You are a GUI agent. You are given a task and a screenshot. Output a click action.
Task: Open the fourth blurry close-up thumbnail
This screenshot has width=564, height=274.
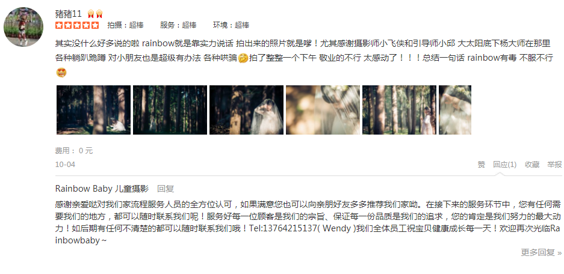click(x=323, y=110)
